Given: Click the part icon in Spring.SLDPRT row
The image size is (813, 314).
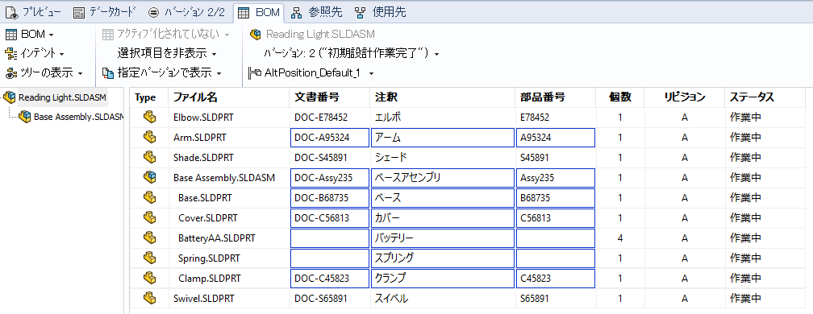Looking at the screenshot, I should pos(150,258).
